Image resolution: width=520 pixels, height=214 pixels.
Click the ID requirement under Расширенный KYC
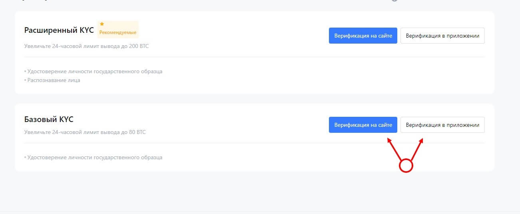tap(95, 71)
